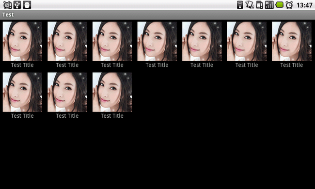Tap the alarm clock icon beside the time
Screen dimensions: 315x189
(x=289, y=5)
